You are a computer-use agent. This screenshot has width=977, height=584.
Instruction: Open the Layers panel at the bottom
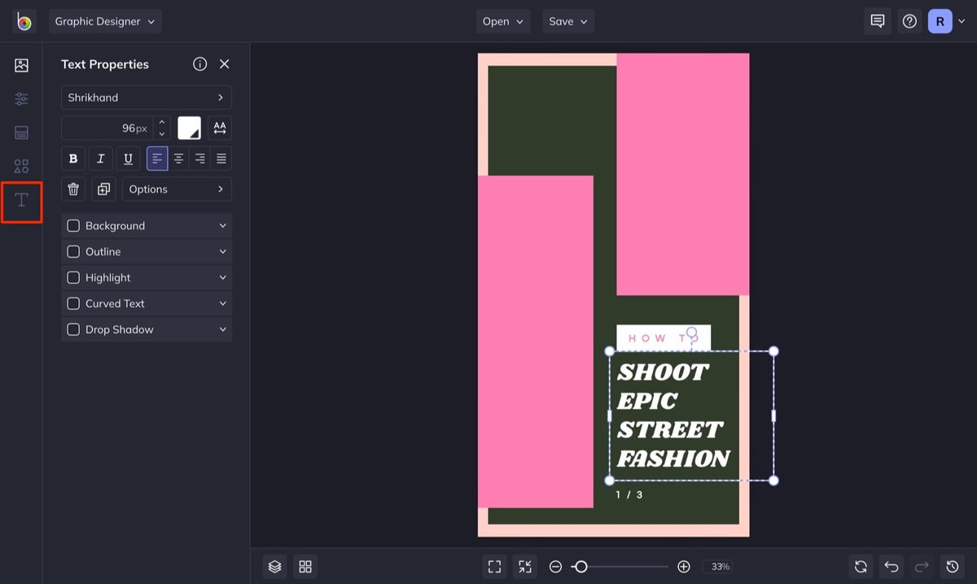pyautogui.click(x=274, y=566)
